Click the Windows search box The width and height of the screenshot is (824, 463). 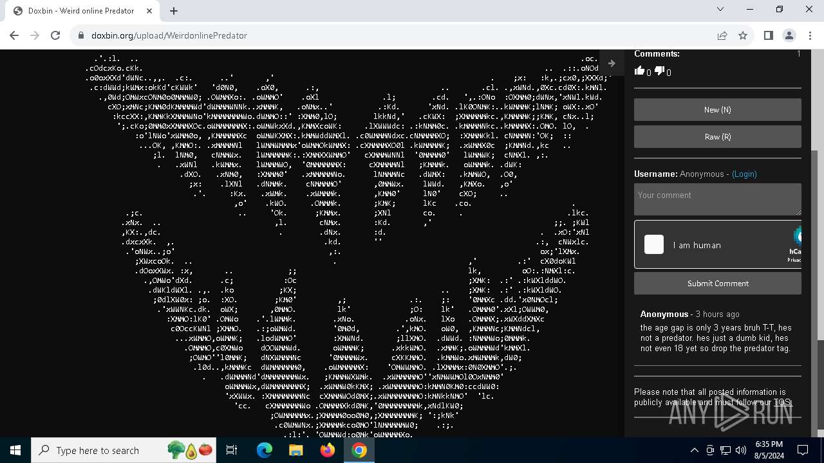124,450
